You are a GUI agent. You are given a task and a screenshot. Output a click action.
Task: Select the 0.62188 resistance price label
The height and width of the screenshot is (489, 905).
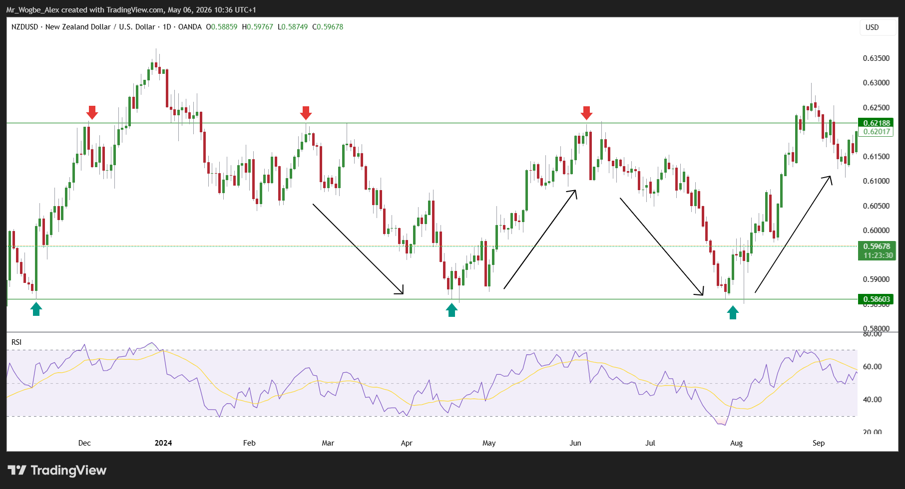[x=876, y=123]
